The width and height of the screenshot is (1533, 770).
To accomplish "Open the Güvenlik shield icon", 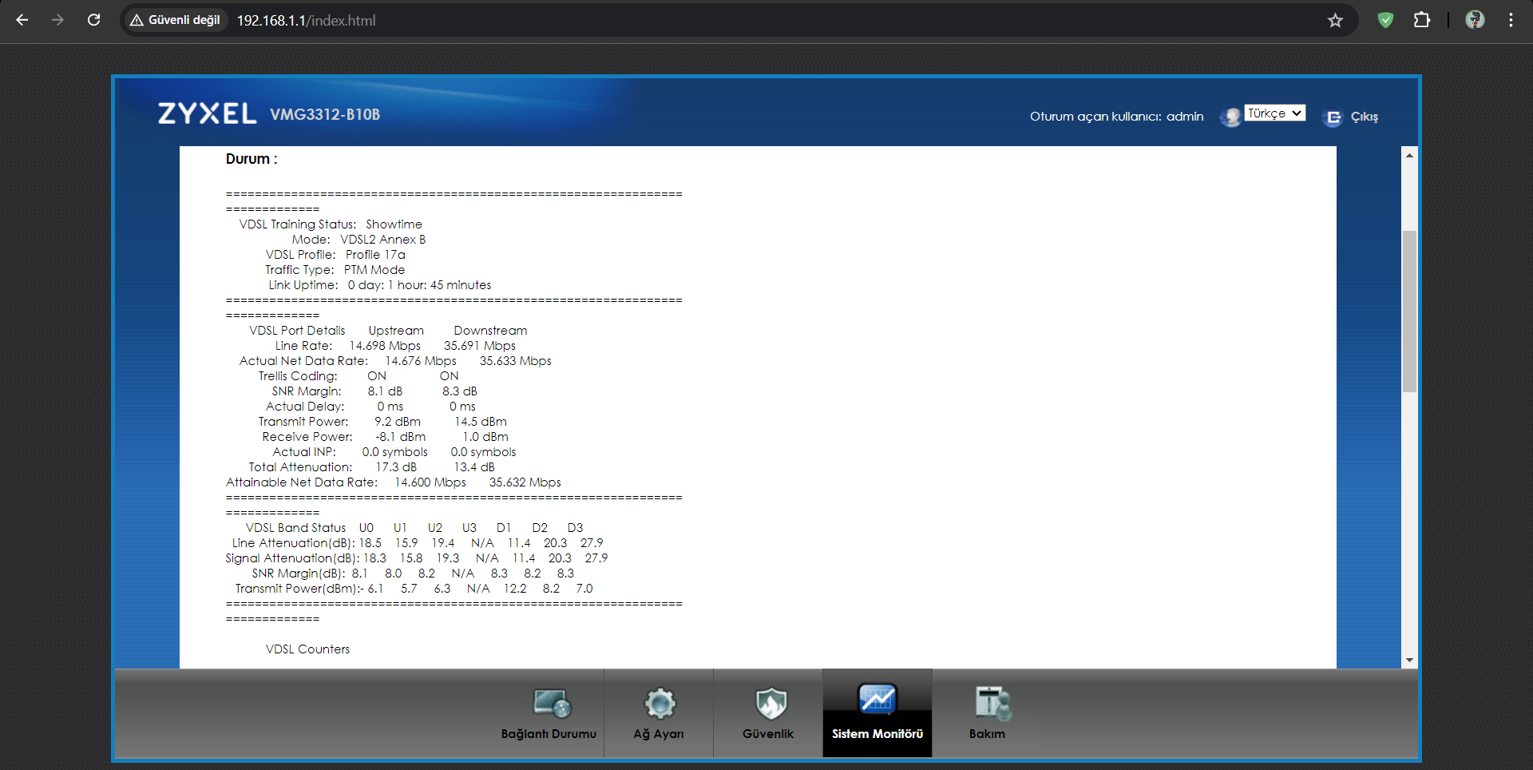I will click(x=770, y=703).
